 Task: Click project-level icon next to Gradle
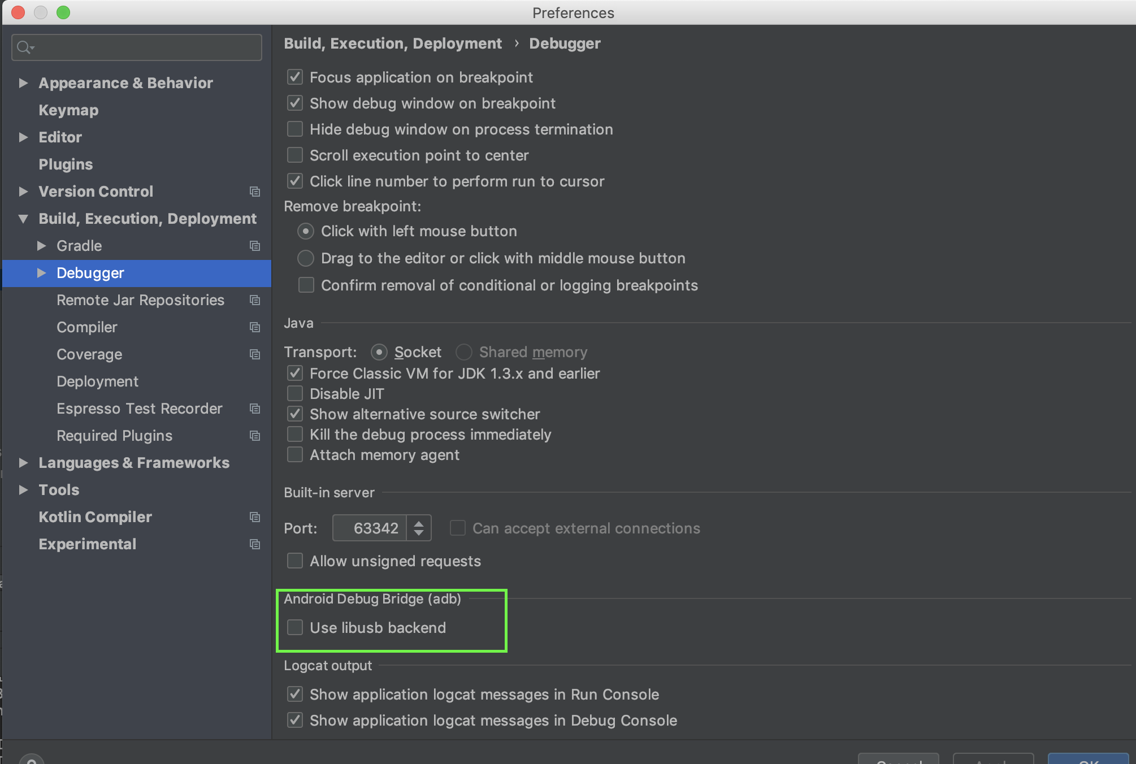255,246
